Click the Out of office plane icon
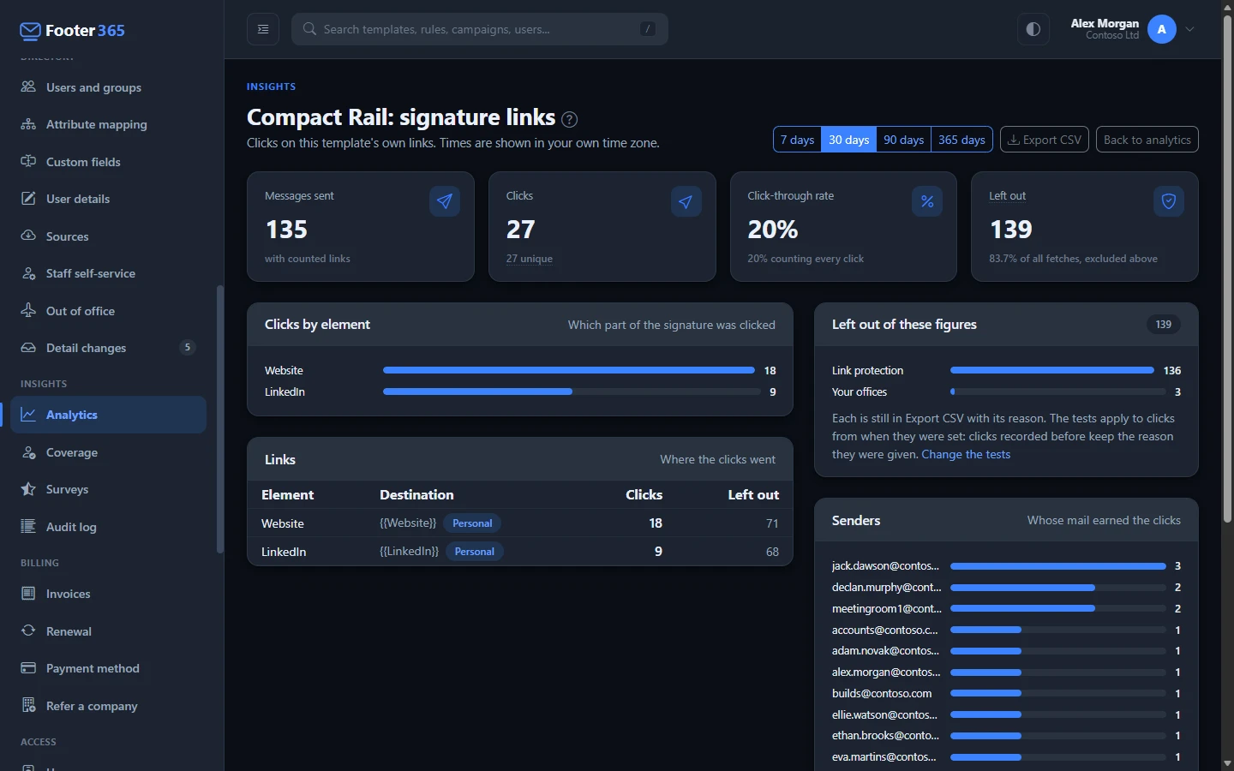Screen dimensions: 1234x771 [x=28, y=310]
